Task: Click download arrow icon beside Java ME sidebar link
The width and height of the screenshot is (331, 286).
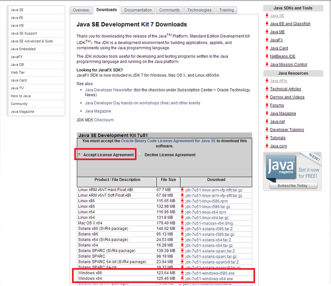Action: pos(267,32)
